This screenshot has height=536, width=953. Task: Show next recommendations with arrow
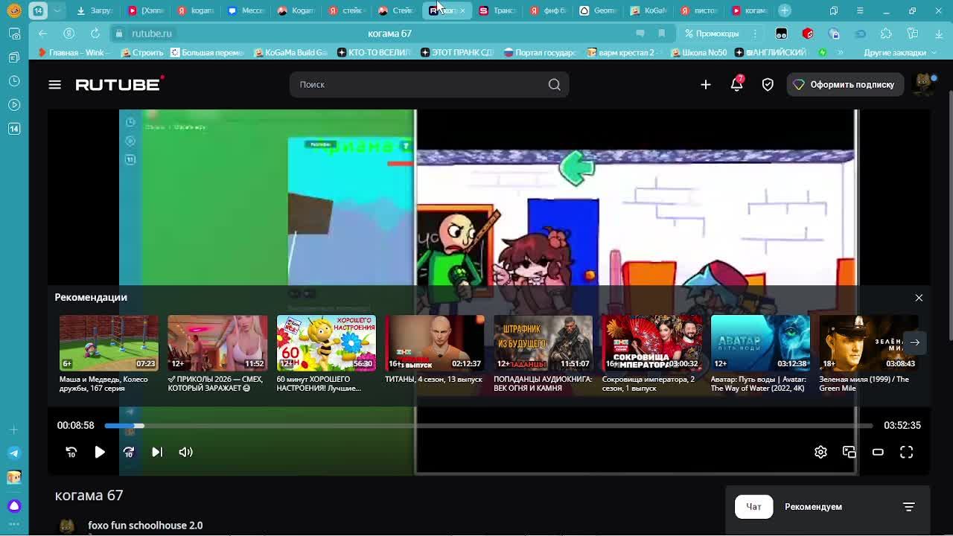point(915,342)
